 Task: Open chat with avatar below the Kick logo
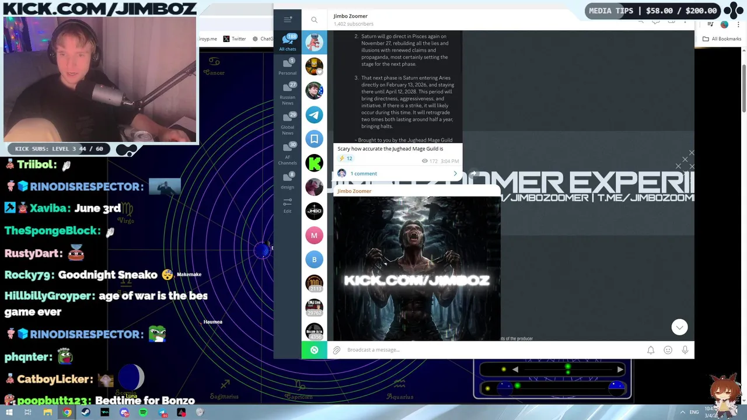click(x=314, y=187)
